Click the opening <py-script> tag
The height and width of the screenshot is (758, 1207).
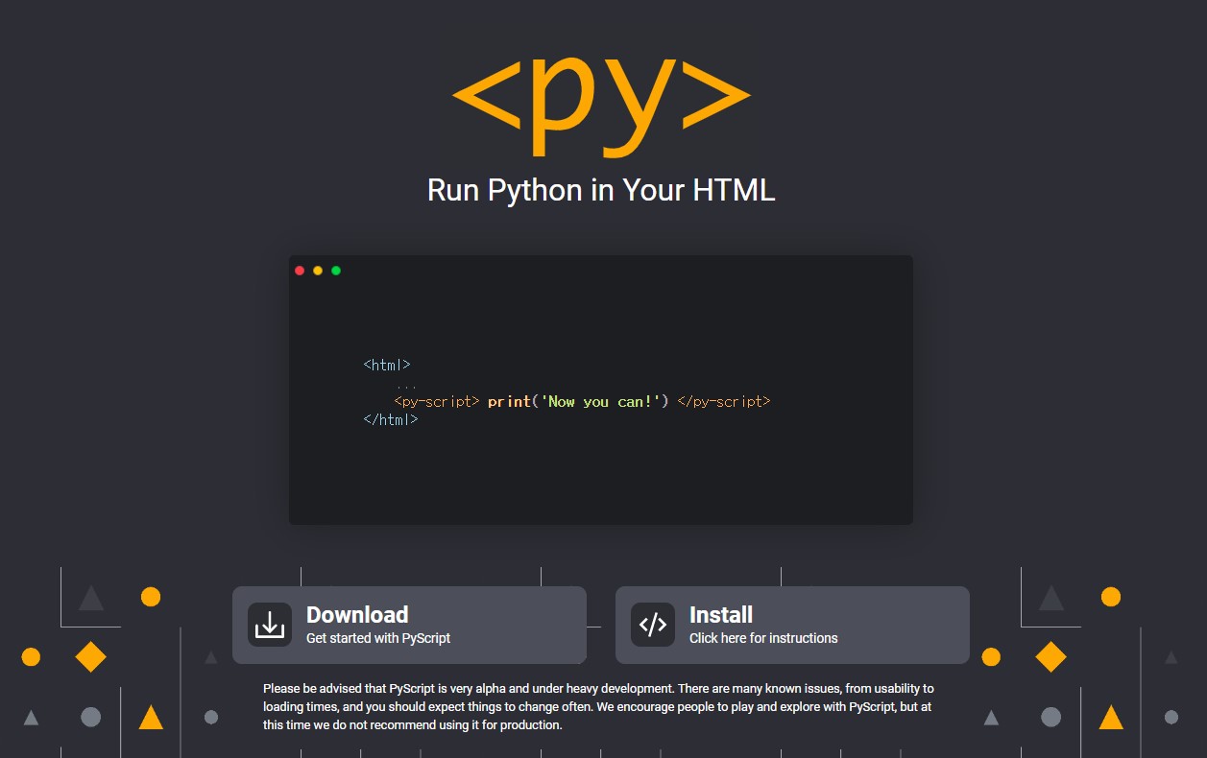click(x=436, y=401)
